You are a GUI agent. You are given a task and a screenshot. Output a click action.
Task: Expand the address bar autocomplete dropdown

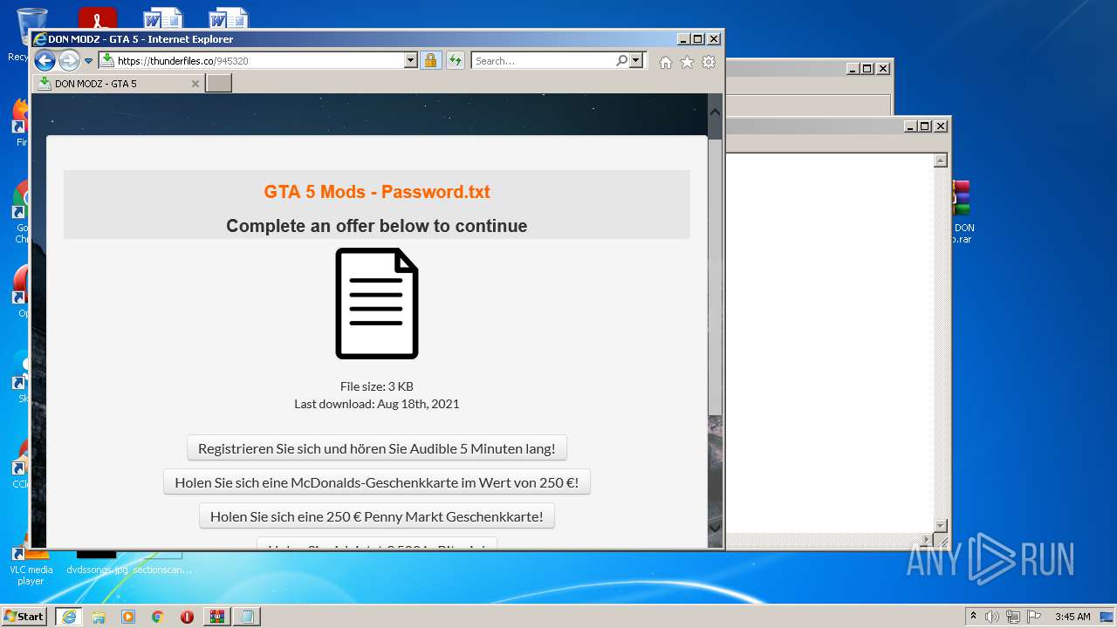pyautogui.click(x=411, y=61)
